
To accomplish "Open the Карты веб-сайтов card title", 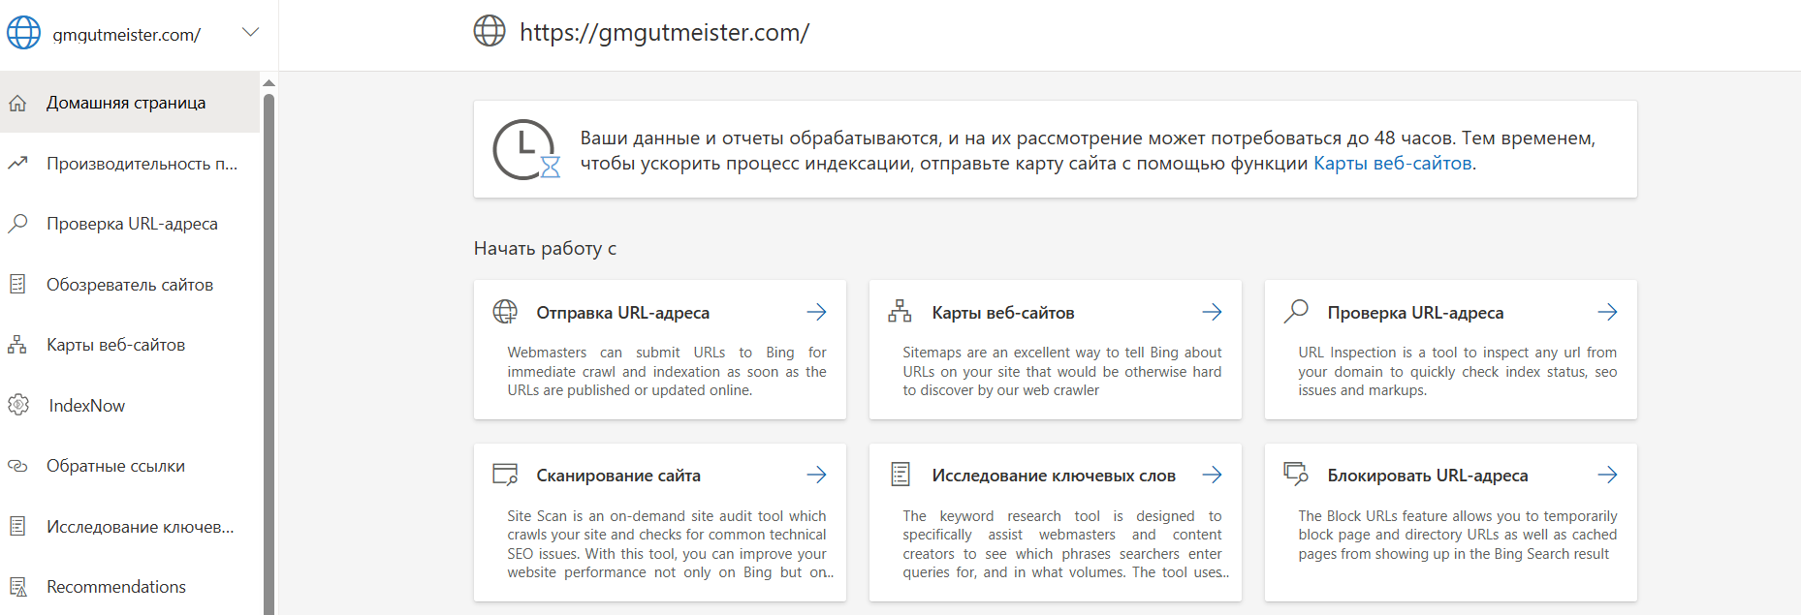I will (1003, 313).
